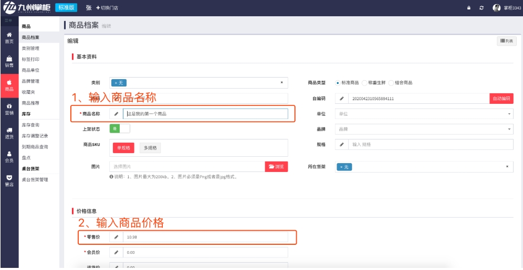Click pencil icon beside 零售价 field
The image size is (523, 270).
[x=116, y=237]
